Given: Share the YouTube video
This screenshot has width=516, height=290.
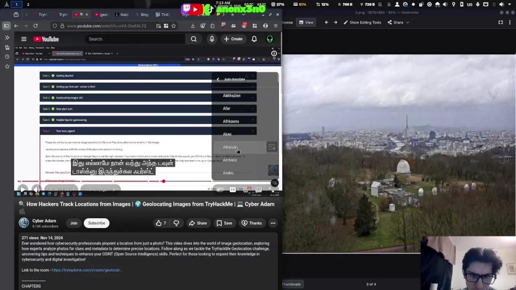Looking at the screenshot, I should (198, 223).
